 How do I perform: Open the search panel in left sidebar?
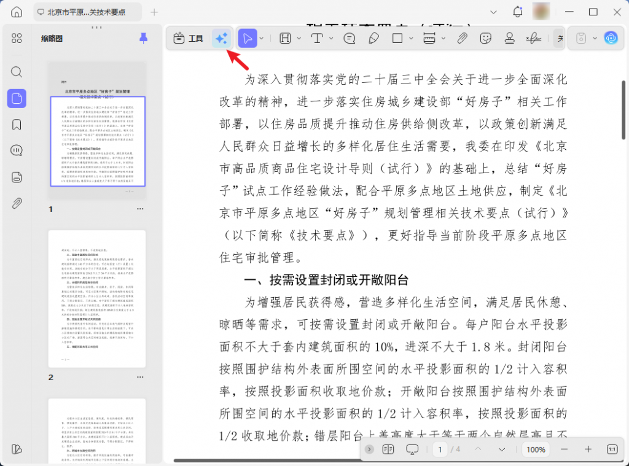pyautogui.click(x=17, y=72)
